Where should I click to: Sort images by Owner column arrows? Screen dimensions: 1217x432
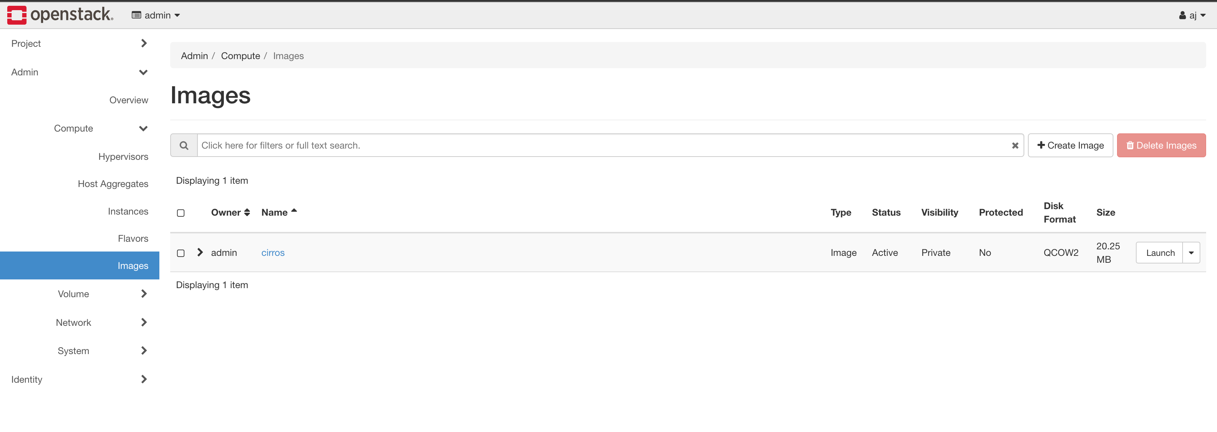point(247,213)
